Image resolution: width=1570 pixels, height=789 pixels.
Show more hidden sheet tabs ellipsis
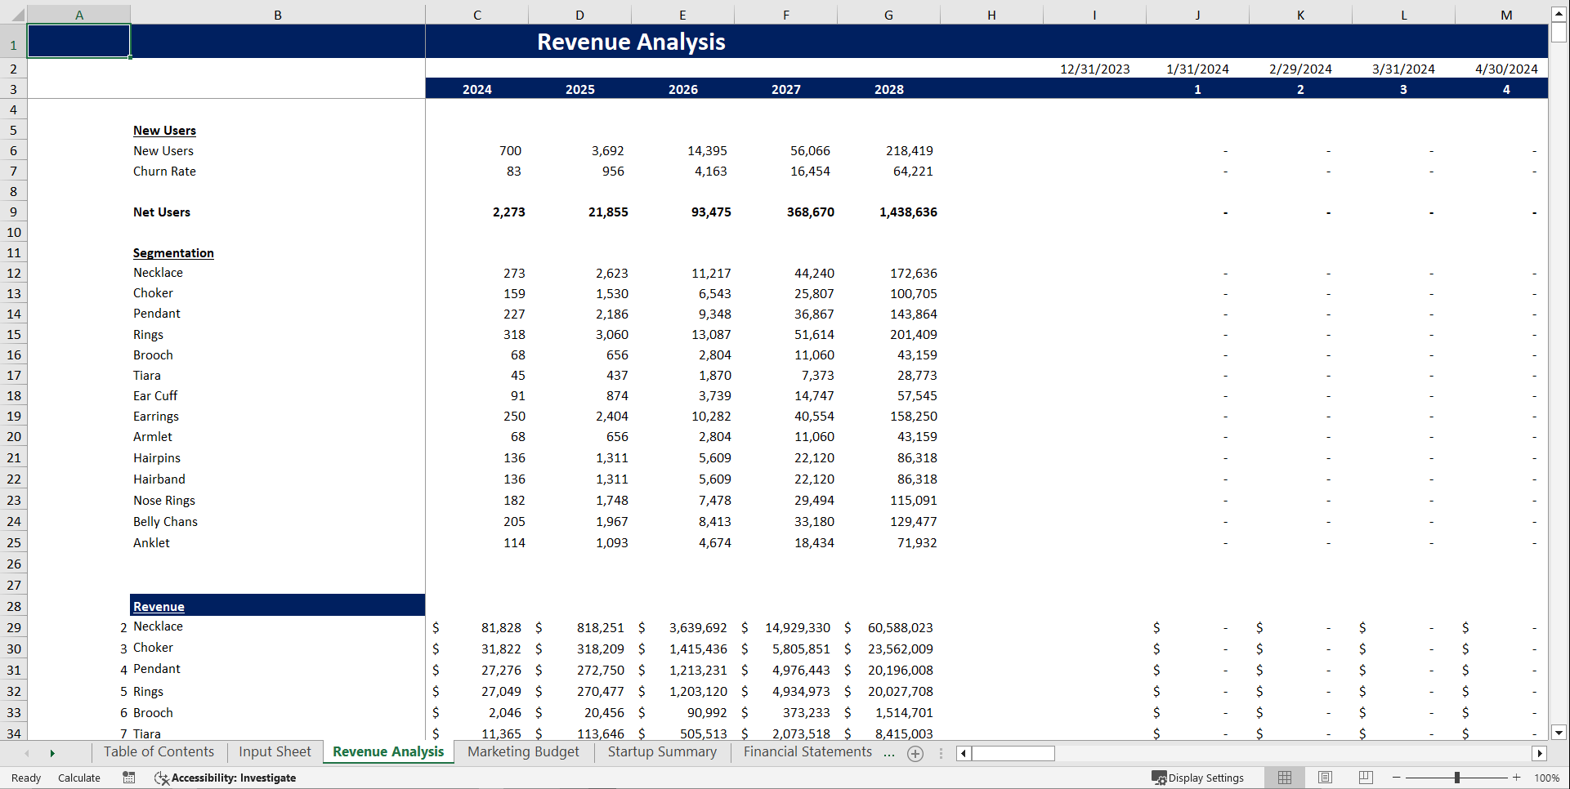(889, 754)
